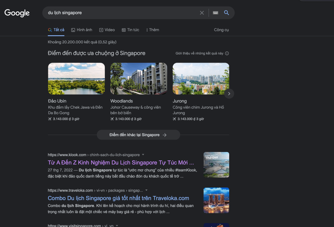Click Điểm đến khác tại Singapore button
The width and height of the screenshot is (334, 227).
(138, 135)
